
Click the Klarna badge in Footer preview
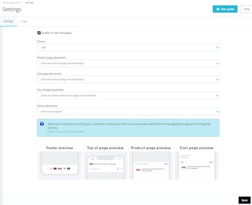pyautogui.click(x=60, y=169)
